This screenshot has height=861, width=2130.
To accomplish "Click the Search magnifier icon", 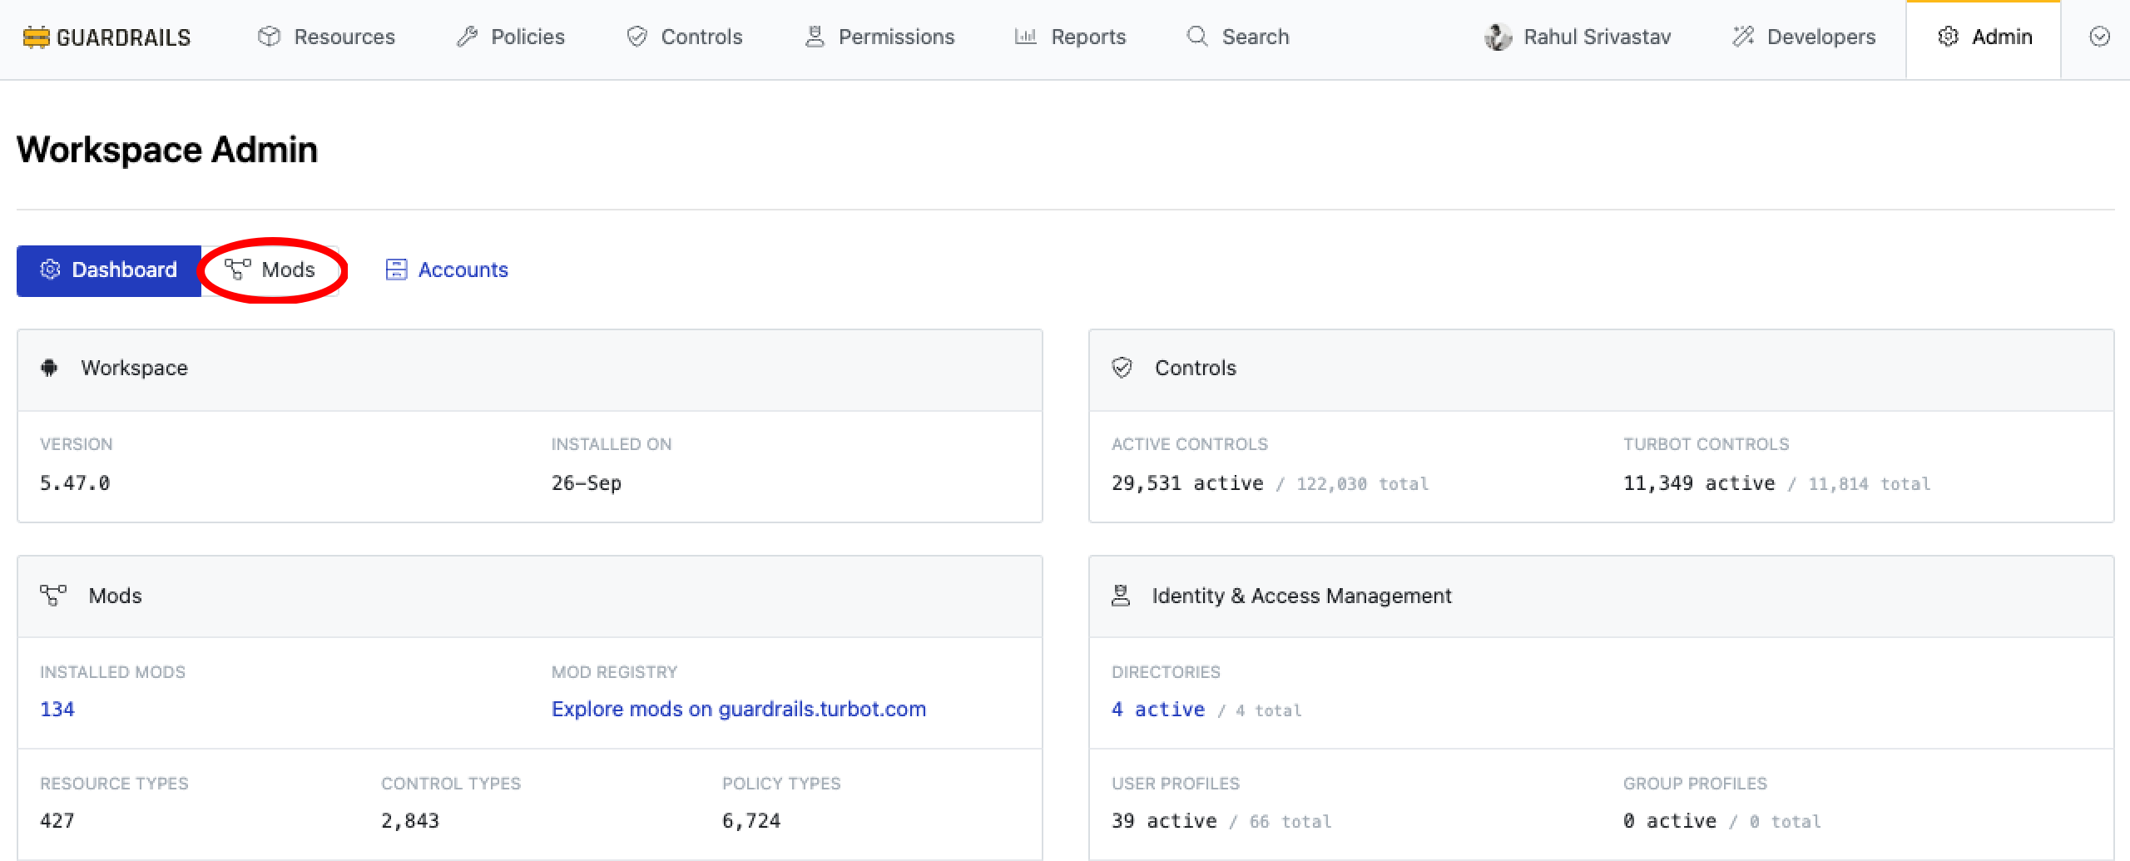I will (x=1196, y=37).
